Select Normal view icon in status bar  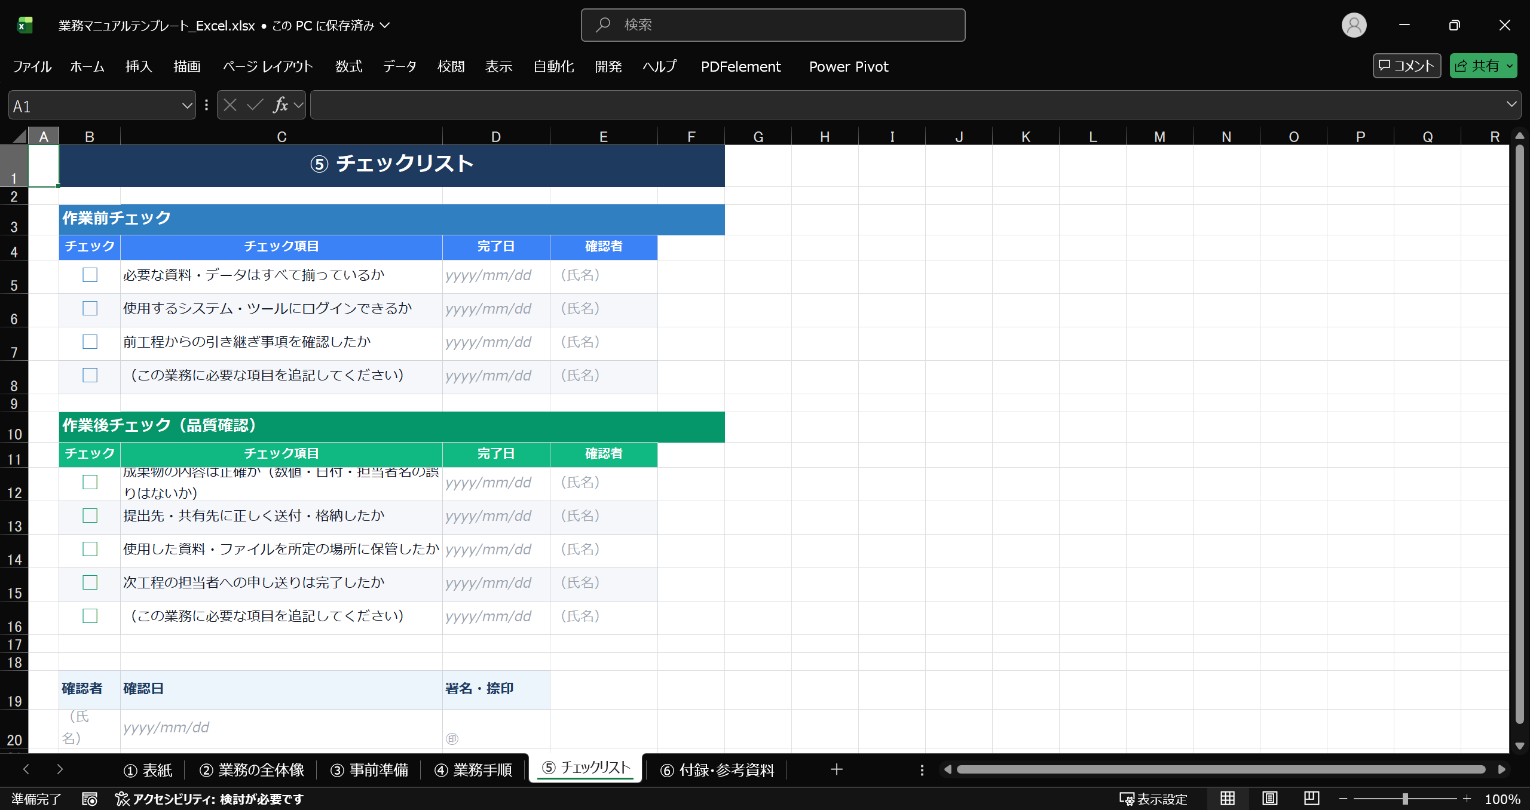pos(1228,798)
